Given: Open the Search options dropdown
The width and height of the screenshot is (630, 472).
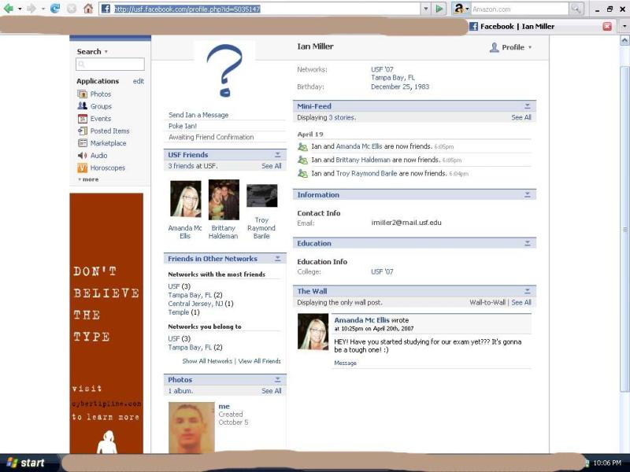Looking at the screenshot, I should click(106, 52).
